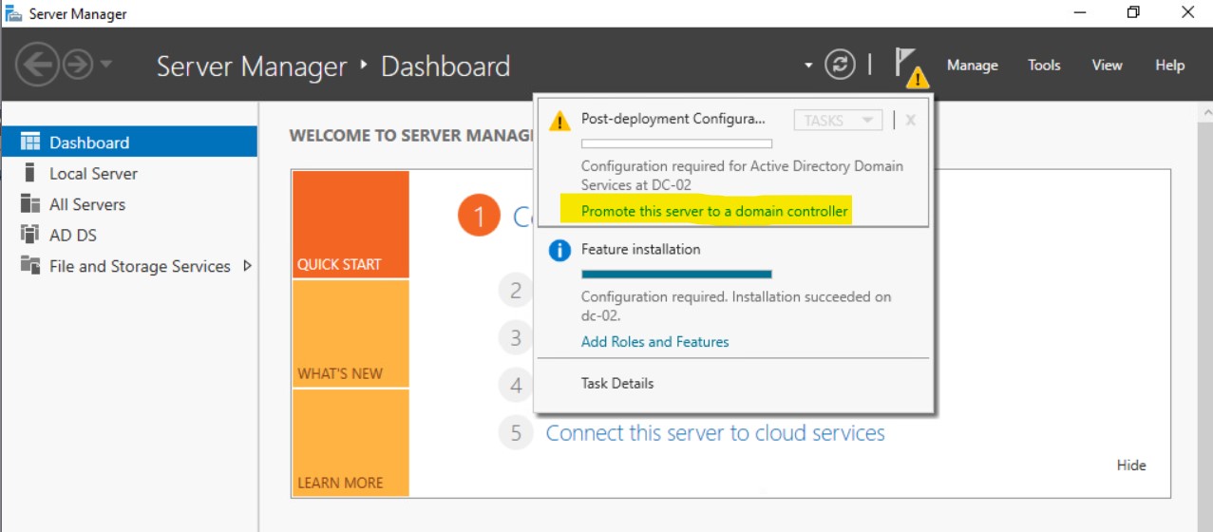Screen dimensions: 1213x532
Task: Open the navigation history dropdown arrow
Action: click(105, 65)
